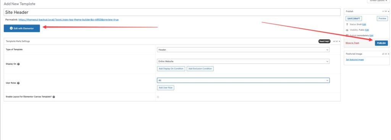
Task: Open the User Roles dropdown showing All
Action: [x=243, y=80]
